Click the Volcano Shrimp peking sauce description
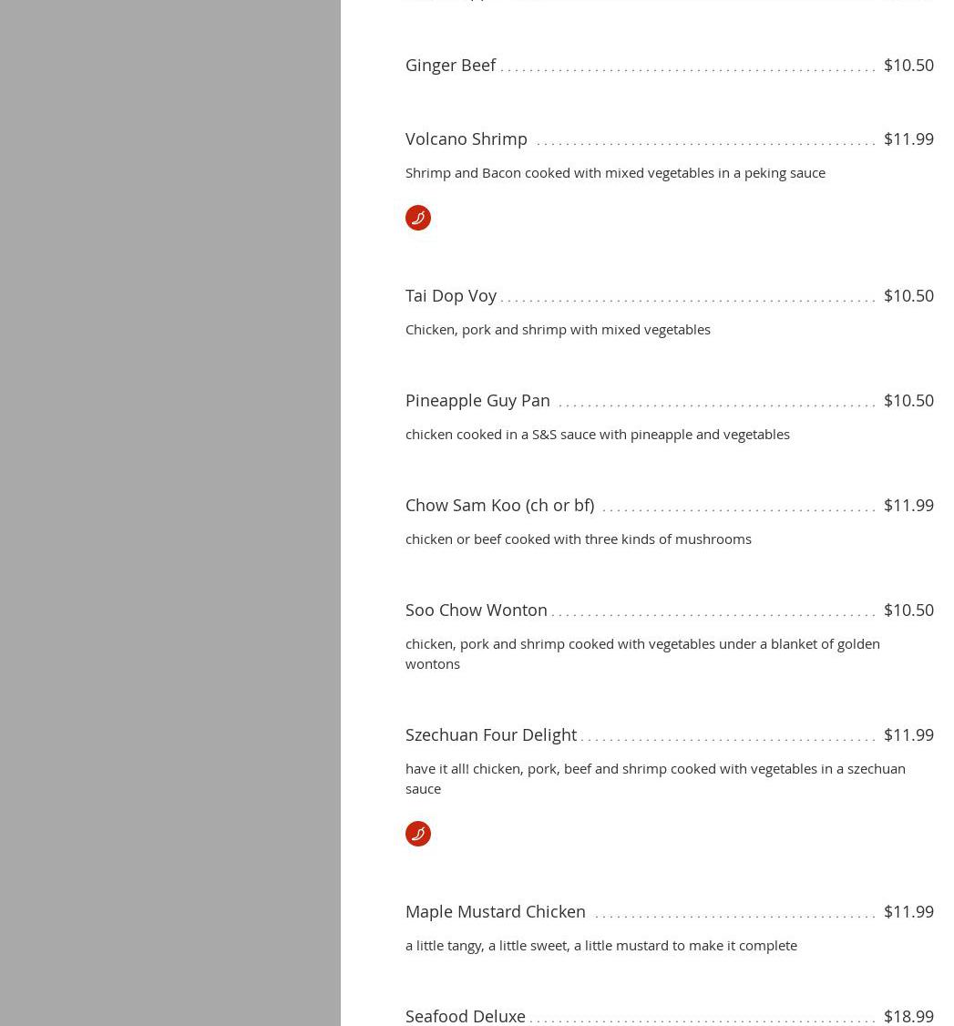The height and width of the screenshot is (1026, 954). tap(615, 172)
